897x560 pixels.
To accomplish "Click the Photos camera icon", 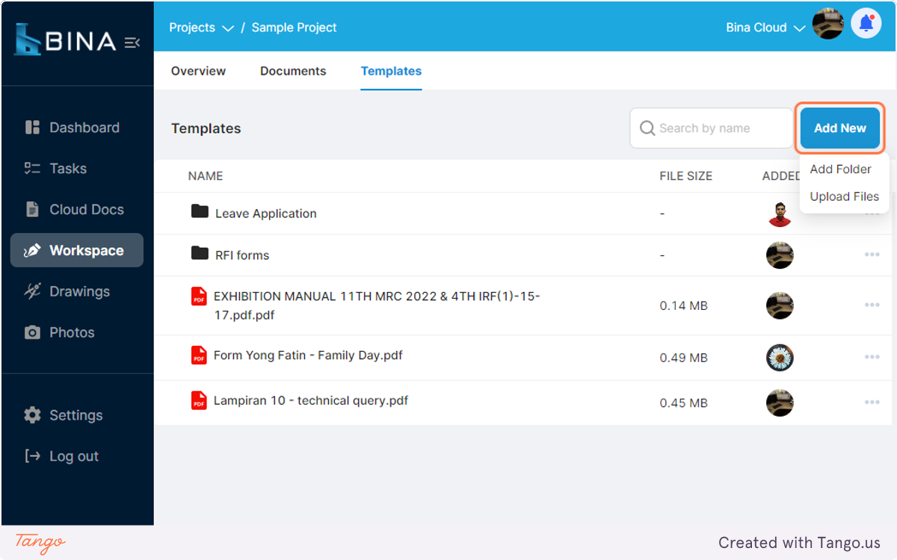I will tap(32, 333).
